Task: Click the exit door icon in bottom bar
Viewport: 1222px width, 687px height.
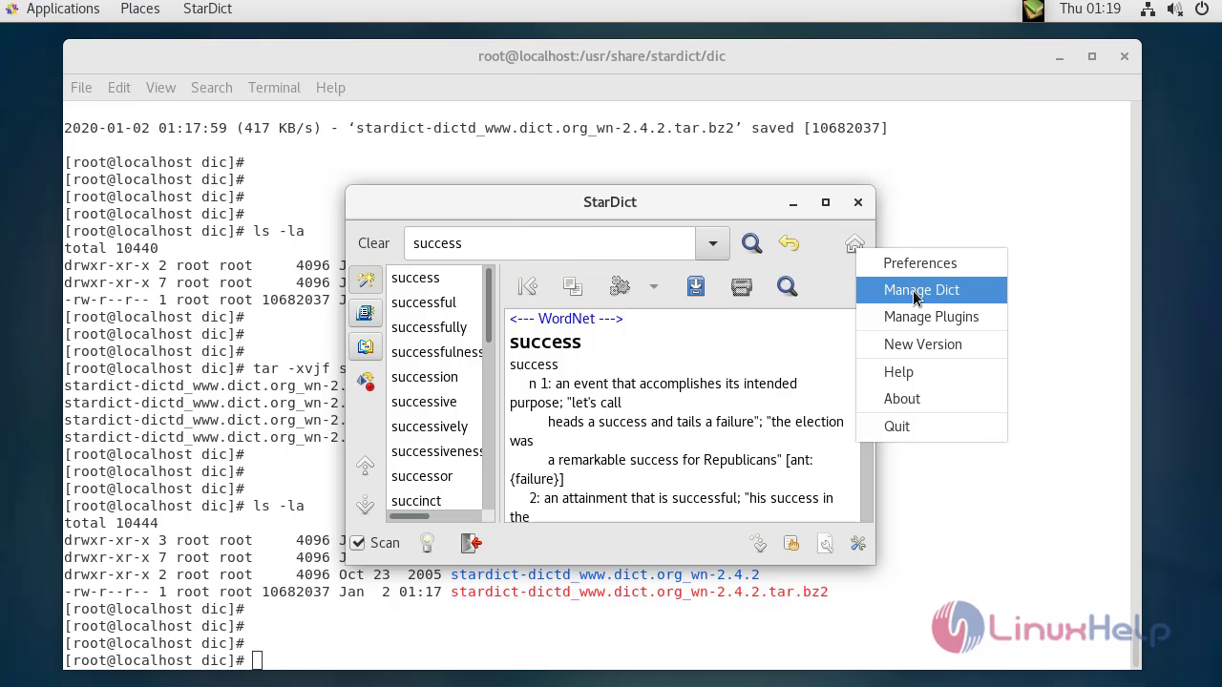Action: (x=472, y=543)
